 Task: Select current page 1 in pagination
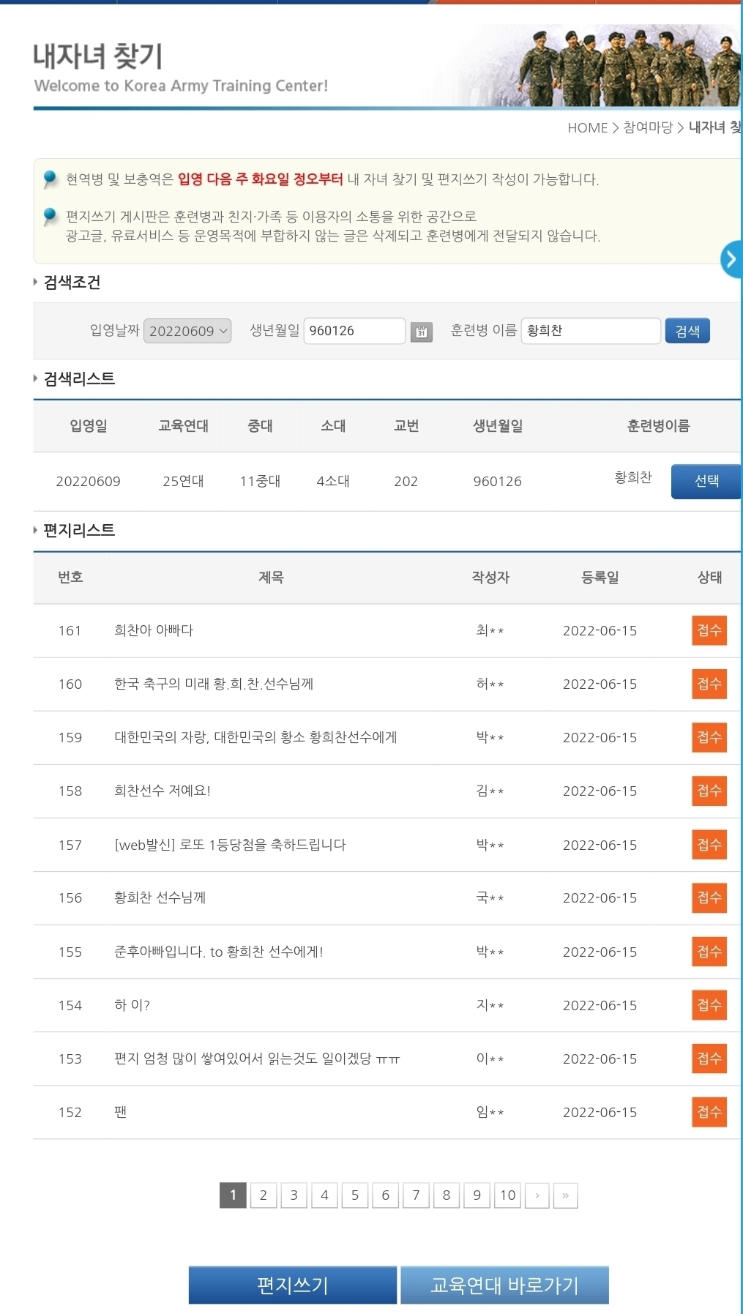pyautogui.click(x=233, y=1195)
